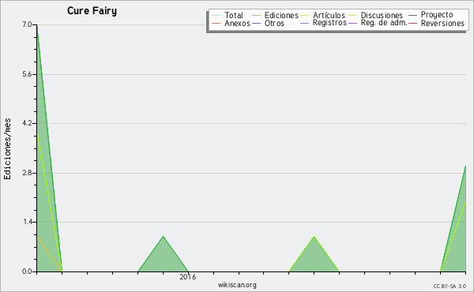Click the CC BY-SA 3.0 license text
474x292 pixels.
pos(450,286)
